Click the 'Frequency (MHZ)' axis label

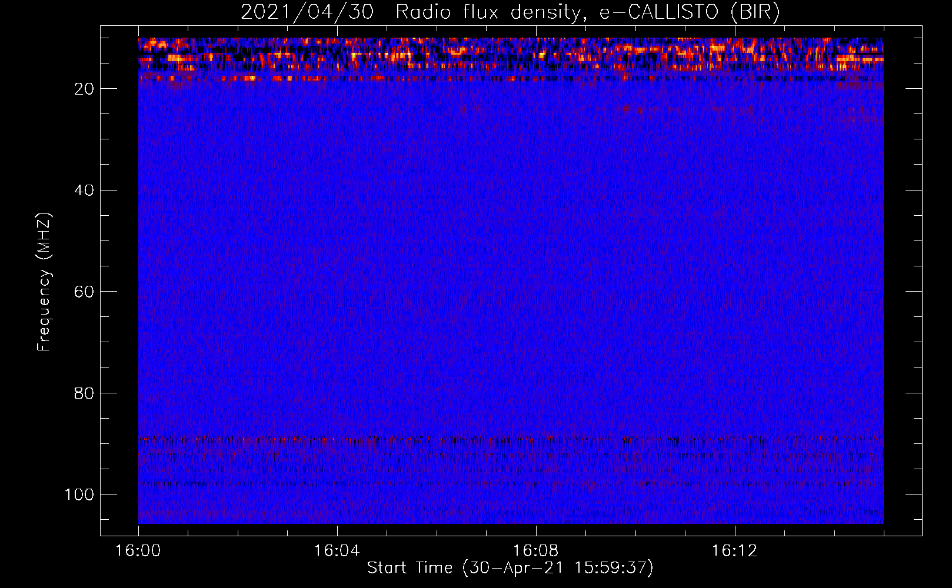point(44,282)
